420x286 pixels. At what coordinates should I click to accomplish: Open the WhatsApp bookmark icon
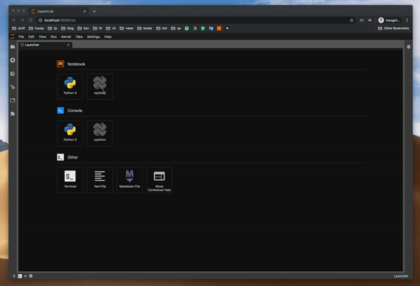(x=187, y=28)
